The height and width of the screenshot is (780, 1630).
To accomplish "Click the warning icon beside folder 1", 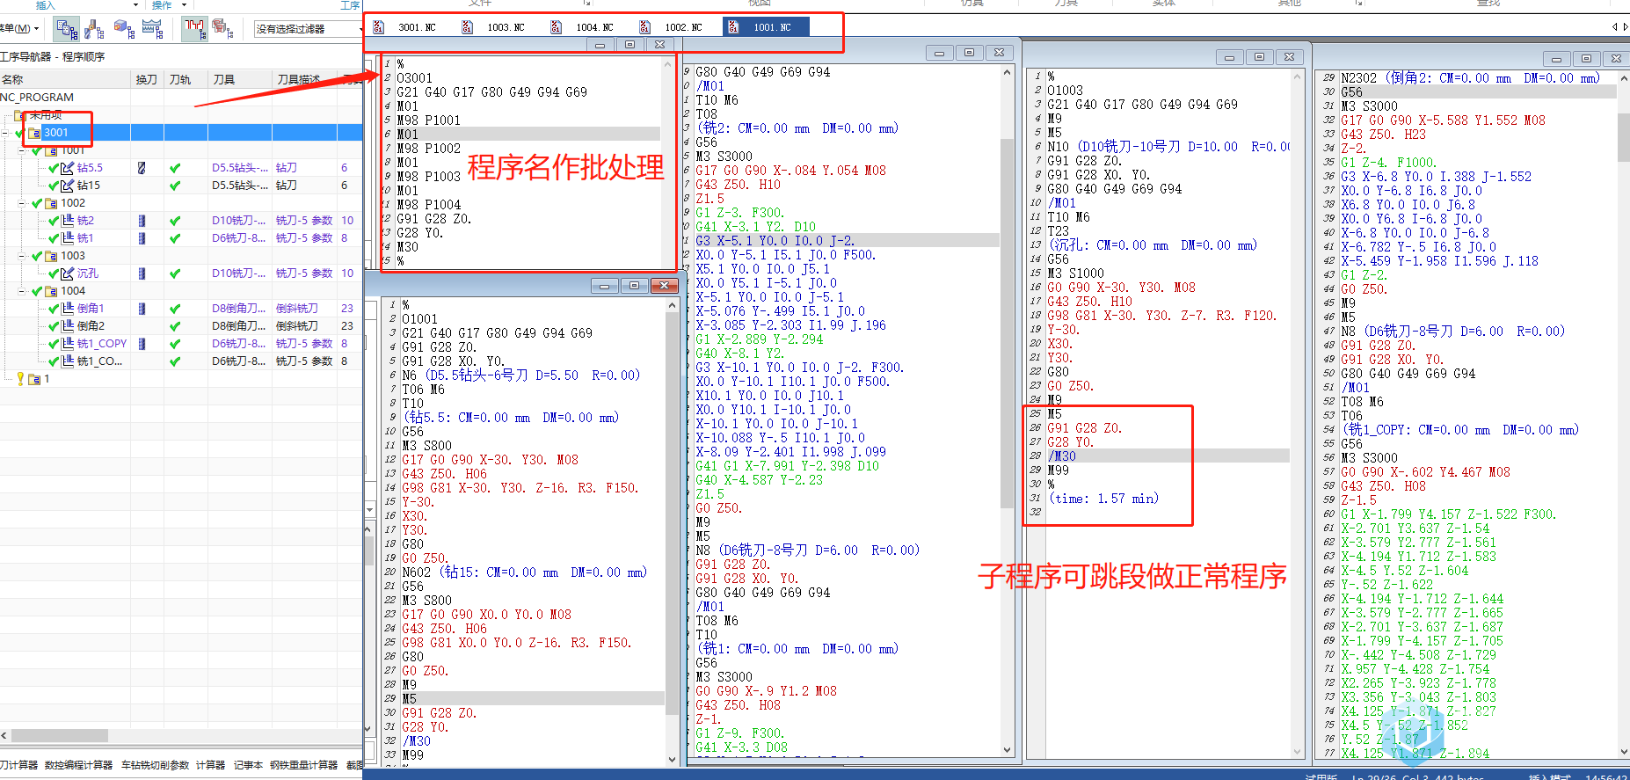I will coord(21,379).
